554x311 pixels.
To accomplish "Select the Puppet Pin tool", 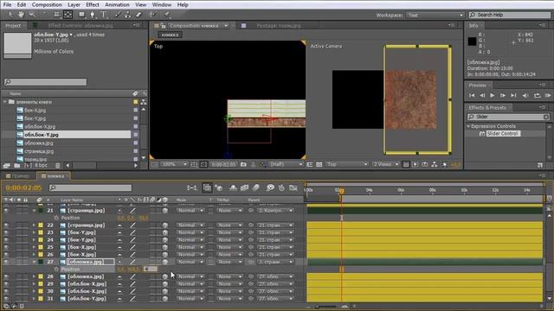I will (x=166, y=15).
